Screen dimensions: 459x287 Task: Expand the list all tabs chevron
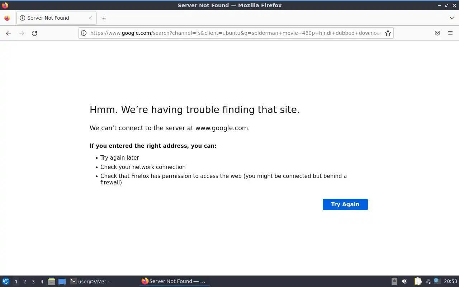[451, 18]
